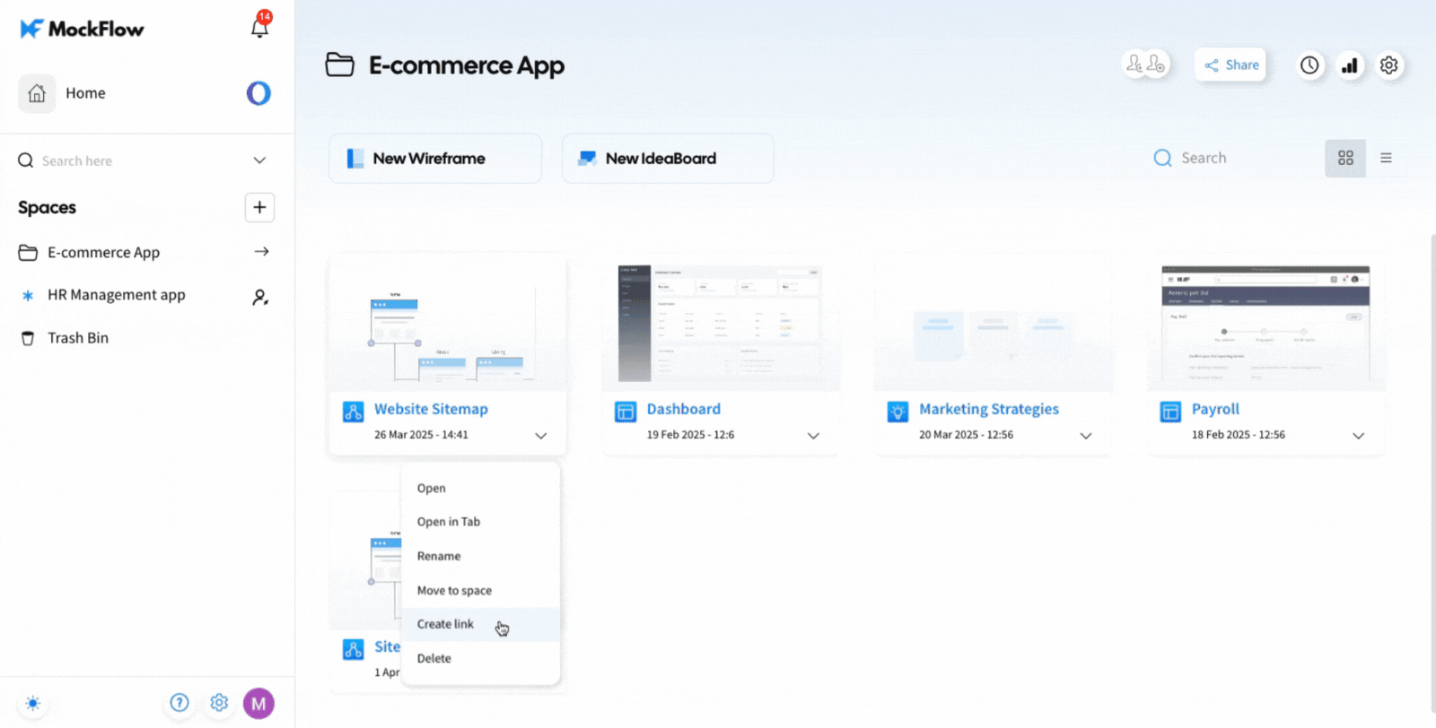
Task: Click the ideaboard bulb icon beside Marketing Strategies
Action: click(897, 412)
